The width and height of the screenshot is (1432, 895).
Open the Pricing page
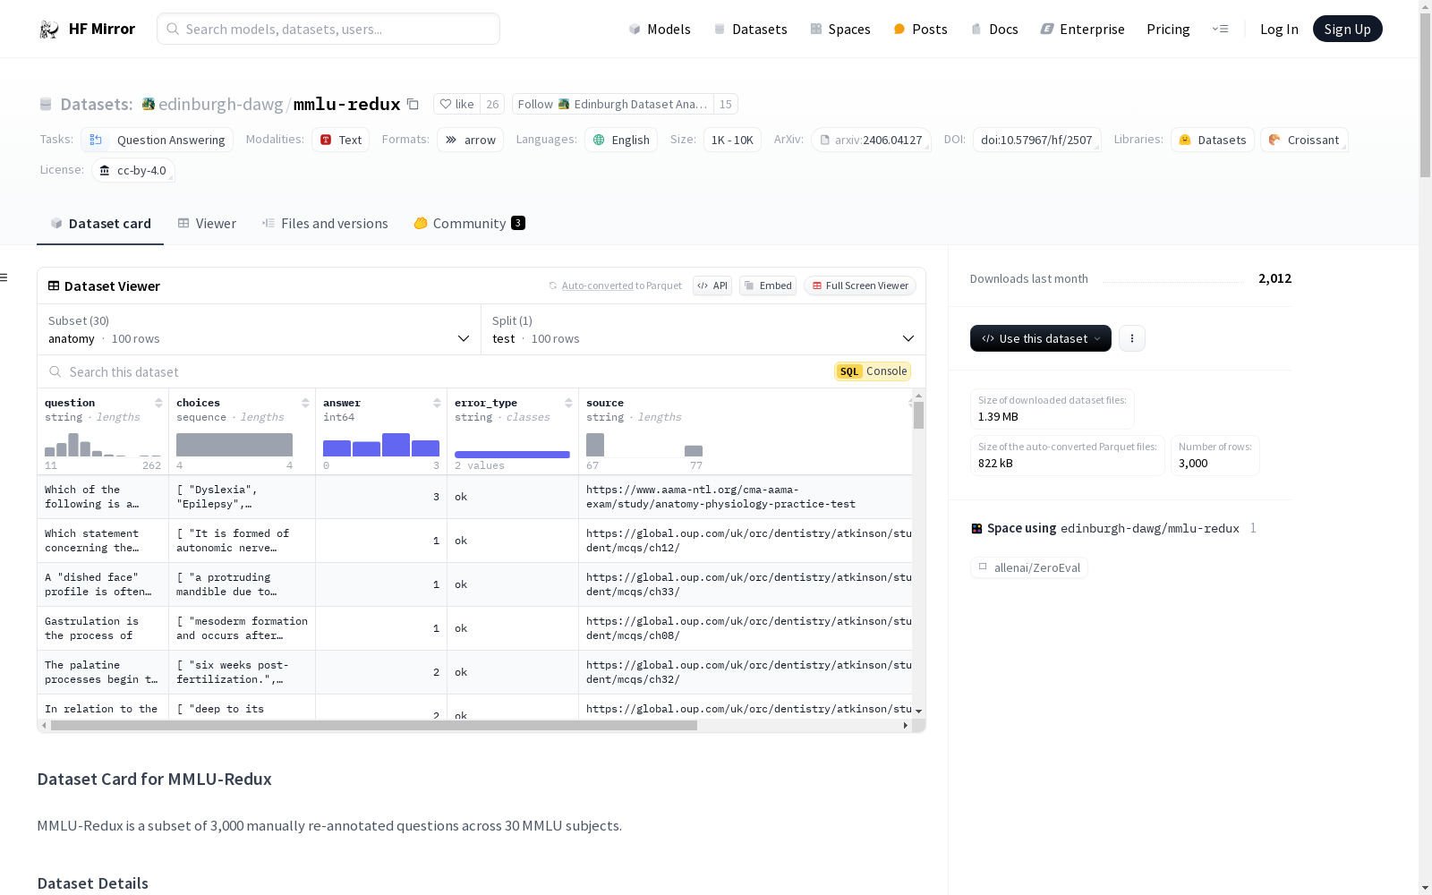pyautogui.click(x=1168, y=29)
